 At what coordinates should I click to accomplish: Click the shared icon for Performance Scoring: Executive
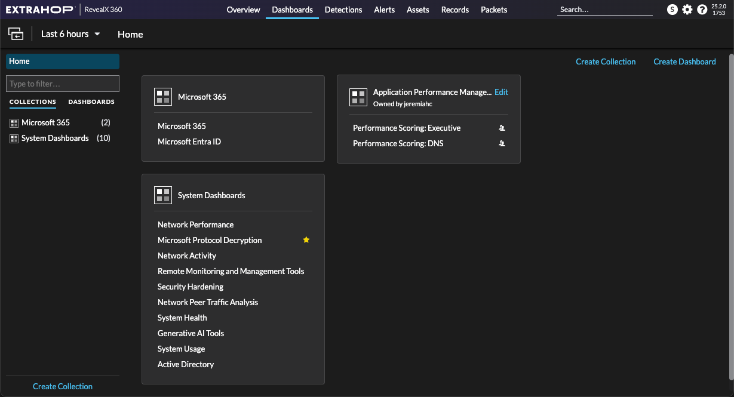[502, 128]
